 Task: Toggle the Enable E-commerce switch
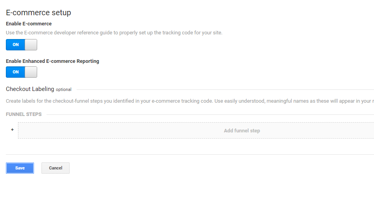point(22,45)
